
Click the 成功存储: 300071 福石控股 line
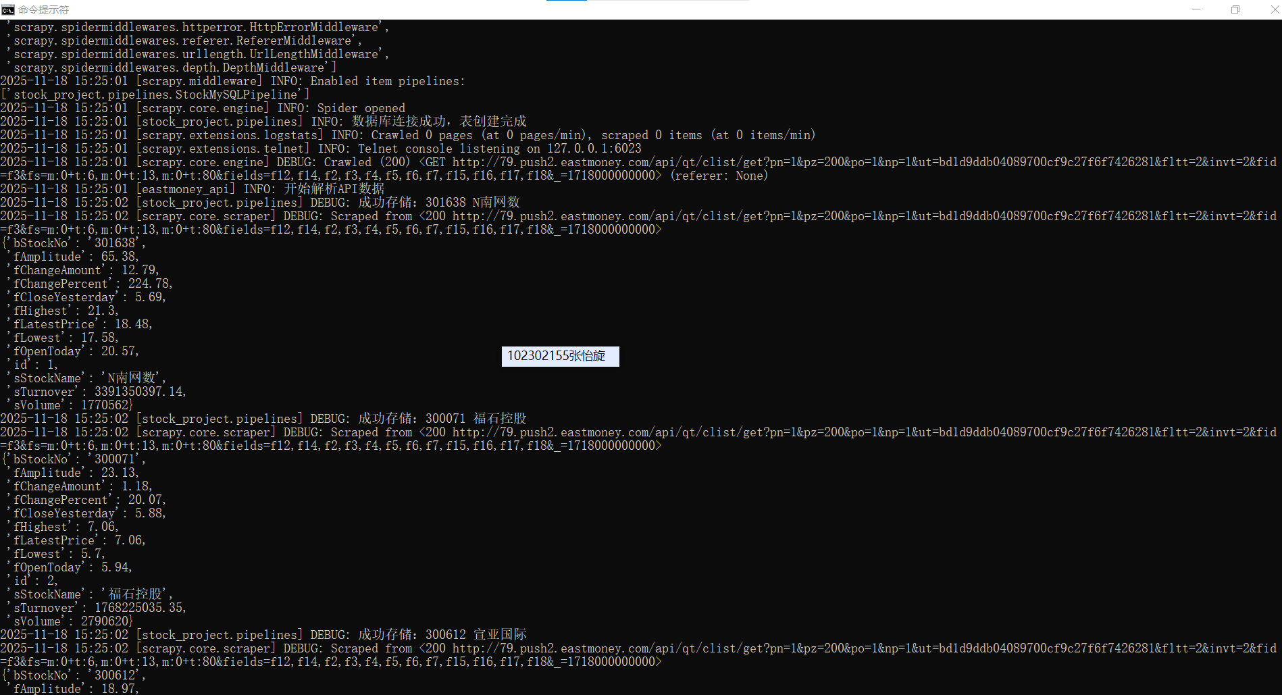click(263, 419)
